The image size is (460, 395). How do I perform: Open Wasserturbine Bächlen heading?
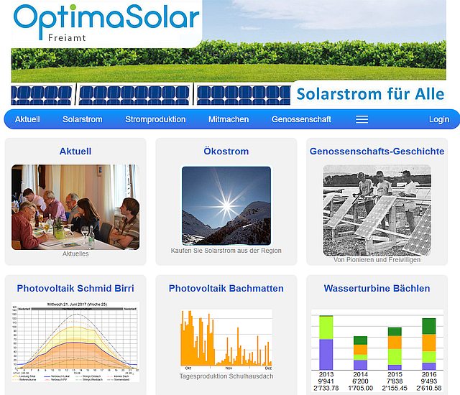click(377, 288)
